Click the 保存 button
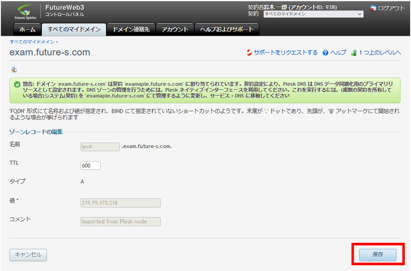This screenshot has height=271, width=411. pyautogui.click(x=377, y=255)
